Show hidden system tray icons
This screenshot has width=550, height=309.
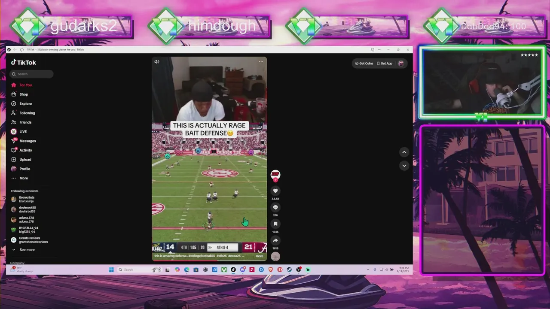(368, 270)
